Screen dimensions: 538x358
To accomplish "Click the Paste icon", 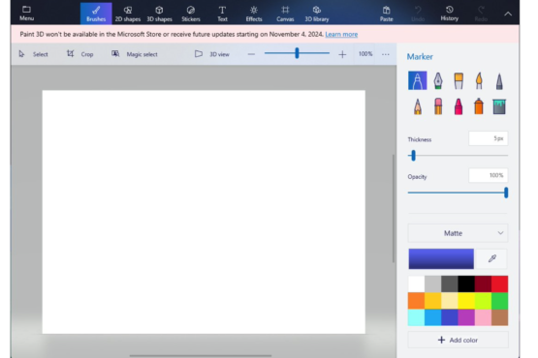I will 387,10.
